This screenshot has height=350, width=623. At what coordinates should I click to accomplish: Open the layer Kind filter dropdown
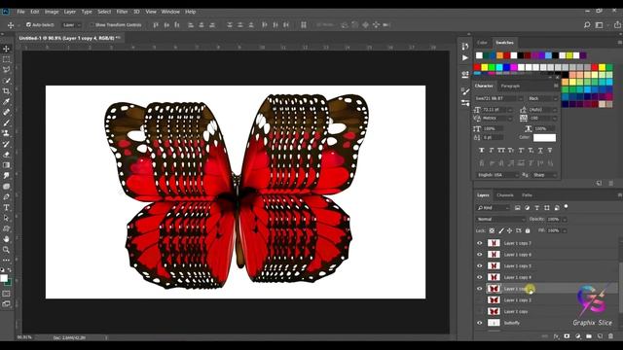pos(494,207)
